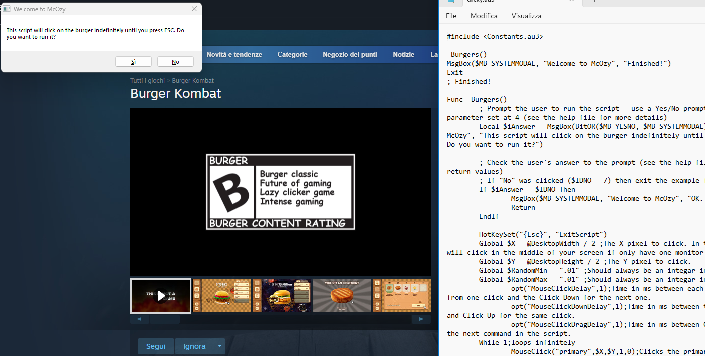Image resolution: width=707 pixels, height=356 pixels.
Task: Open the Visualizza menu in Notepad
Action: 526,16
